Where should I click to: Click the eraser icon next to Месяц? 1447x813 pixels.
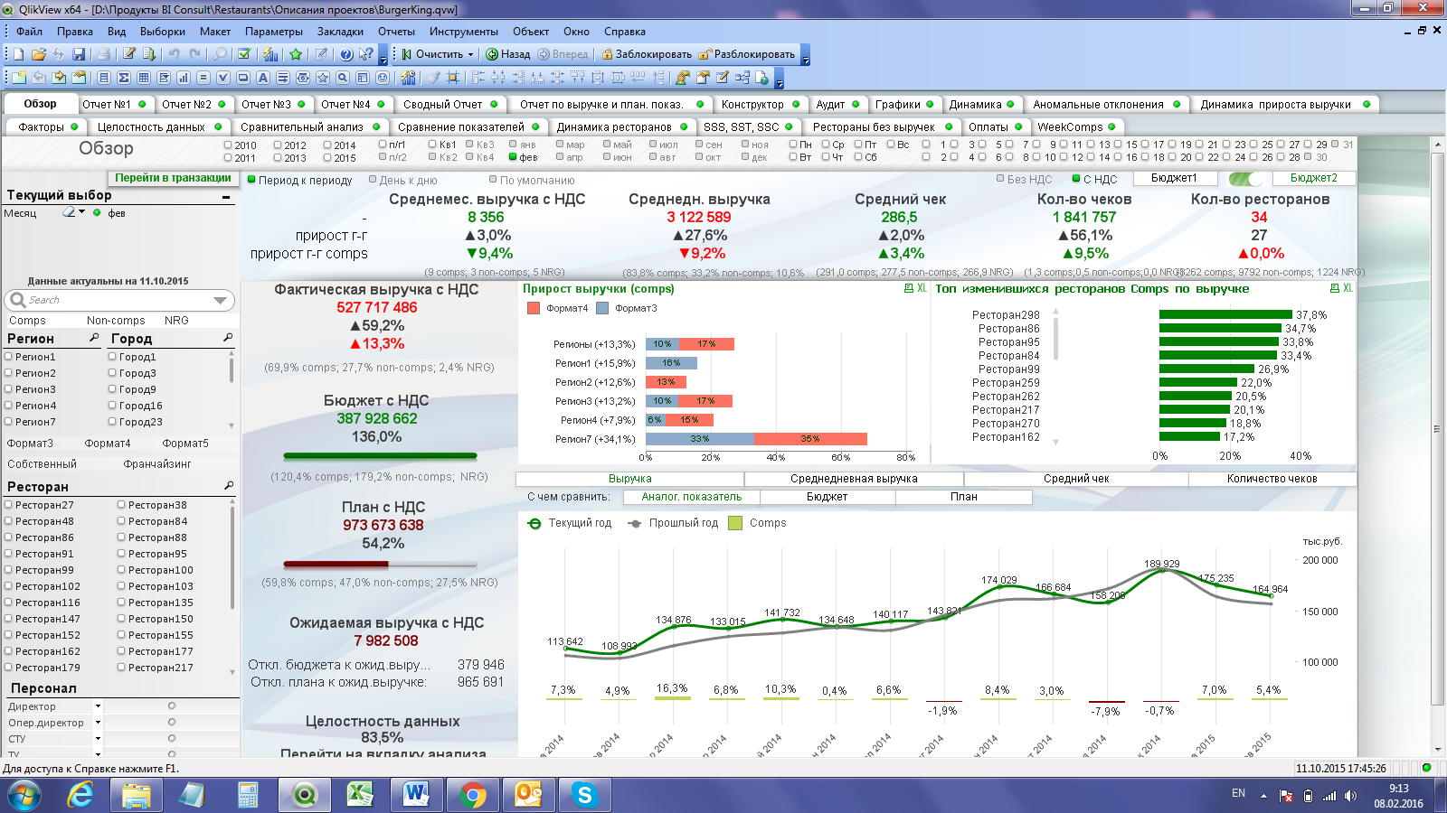(x=69, y=213)
